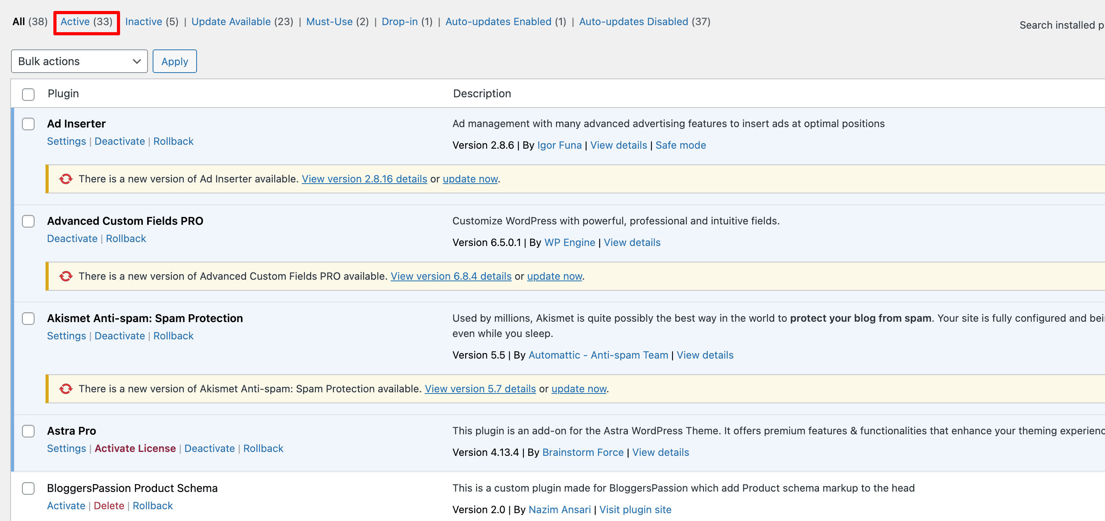This screenshot has height=521, width=1105.
Task: Toggle the select-all plugins checkbox
Action: point(28,94)
